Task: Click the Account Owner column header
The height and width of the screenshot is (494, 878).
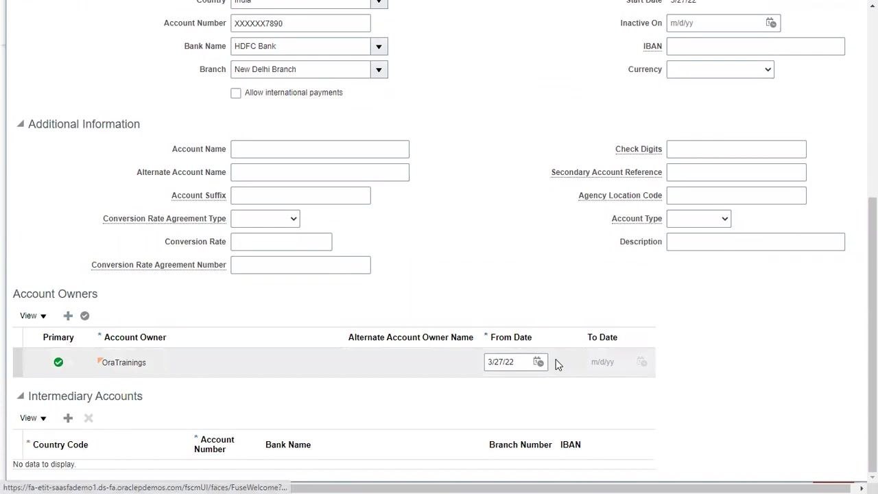Action: 135,338
